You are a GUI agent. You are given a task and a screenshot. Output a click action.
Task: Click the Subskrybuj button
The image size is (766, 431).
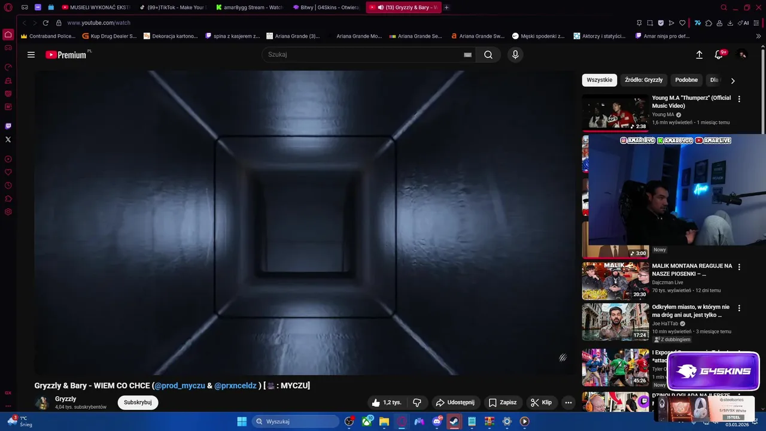(138, 402)
